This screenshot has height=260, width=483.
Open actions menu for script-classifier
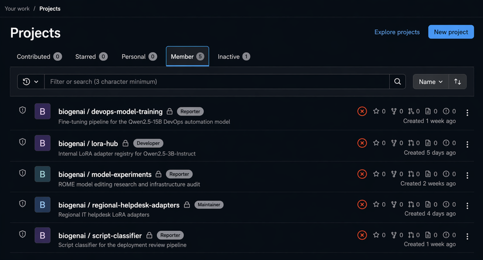(x=467, y=236)
